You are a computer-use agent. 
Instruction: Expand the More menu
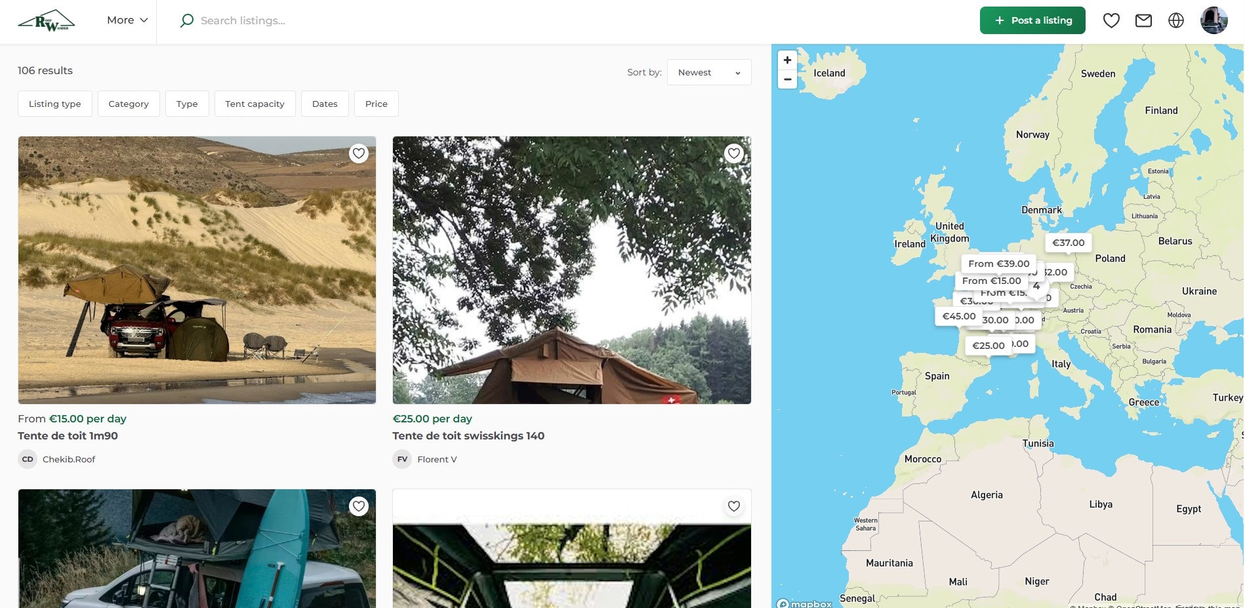point(127,20)
